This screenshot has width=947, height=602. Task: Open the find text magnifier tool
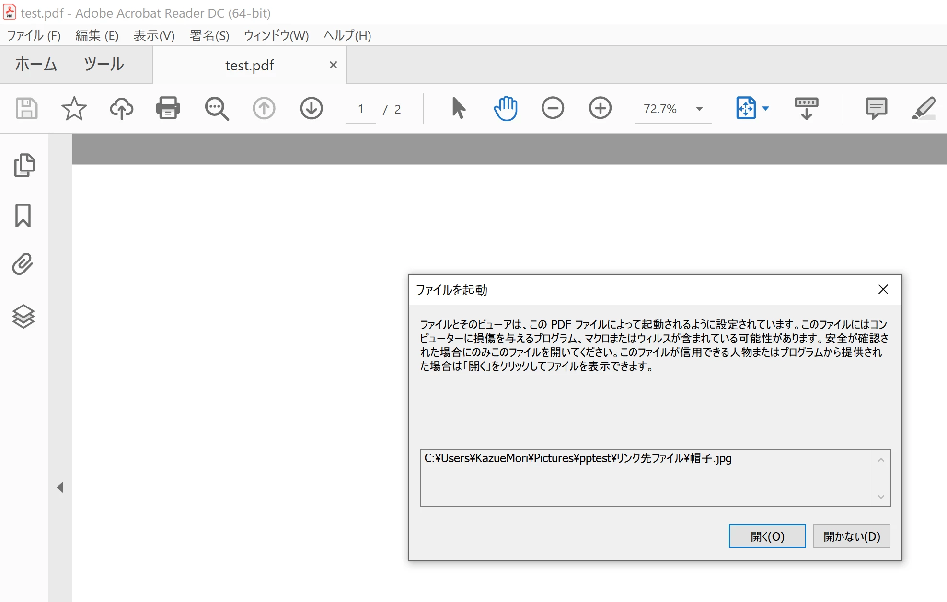217,108
